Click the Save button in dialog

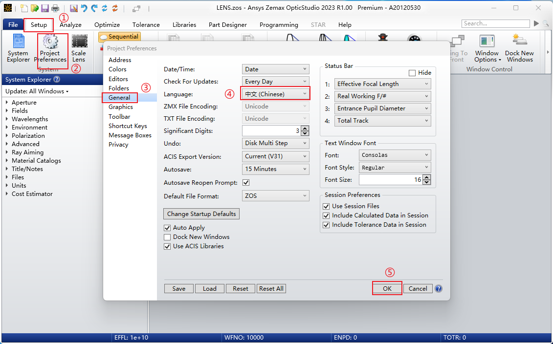[x=179, y=289]
